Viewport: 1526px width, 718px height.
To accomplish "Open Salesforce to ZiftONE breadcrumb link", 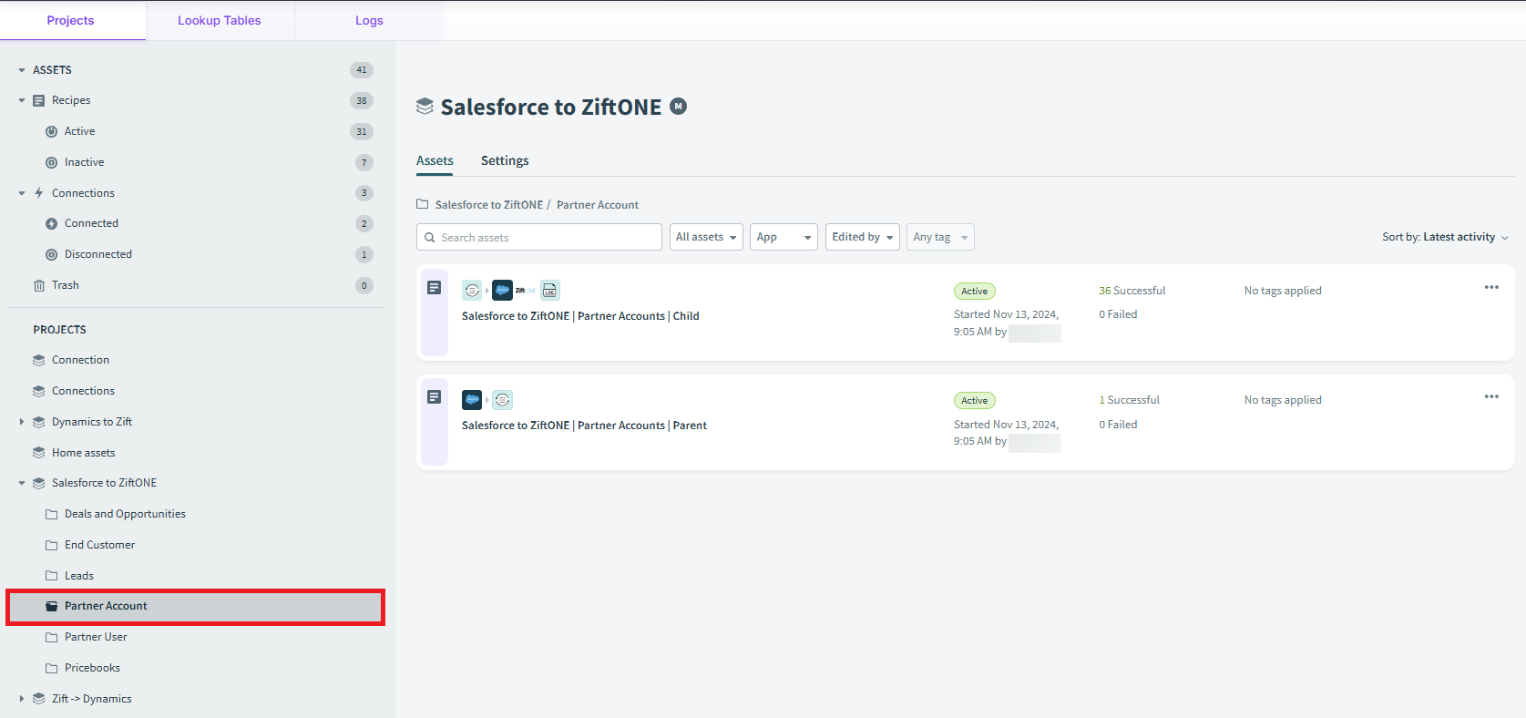I will pos(489,205).
